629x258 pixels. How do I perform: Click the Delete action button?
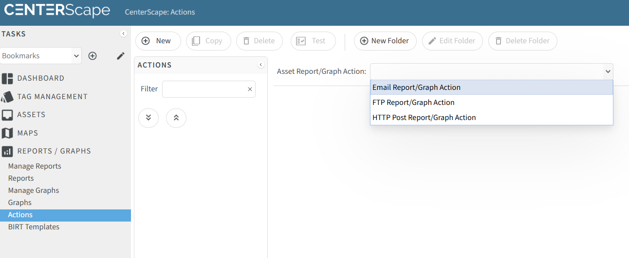click(x=259, y=41)
